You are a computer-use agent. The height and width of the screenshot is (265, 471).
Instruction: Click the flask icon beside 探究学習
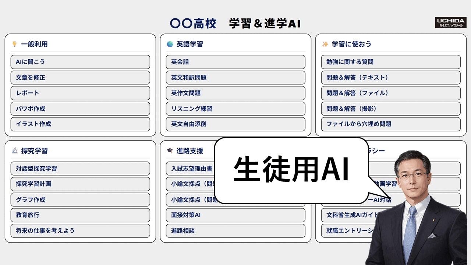pyautogui.click(x=14, y=151)
